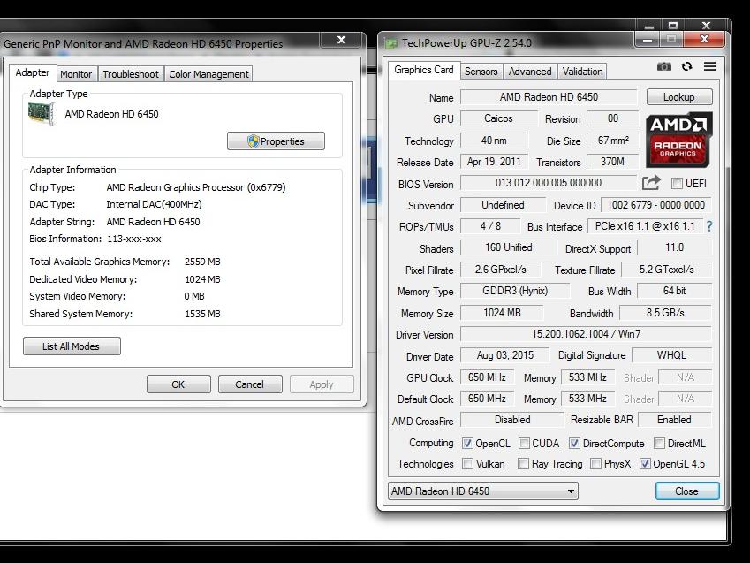Click Cancel in the Properties dialog
This screenshot has height=563, width=750.
click(x=250, y=384)
